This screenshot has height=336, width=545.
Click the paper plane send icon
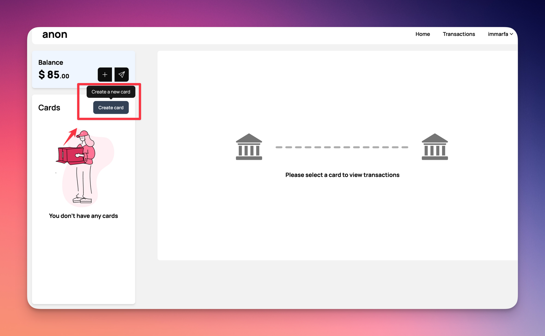point(122,75)
